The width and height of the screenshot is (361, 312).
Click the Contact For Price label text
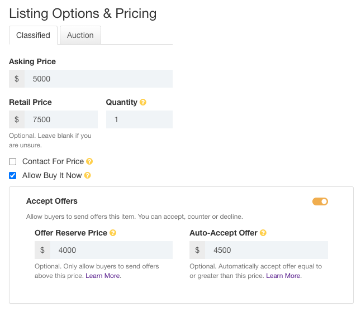53,161
